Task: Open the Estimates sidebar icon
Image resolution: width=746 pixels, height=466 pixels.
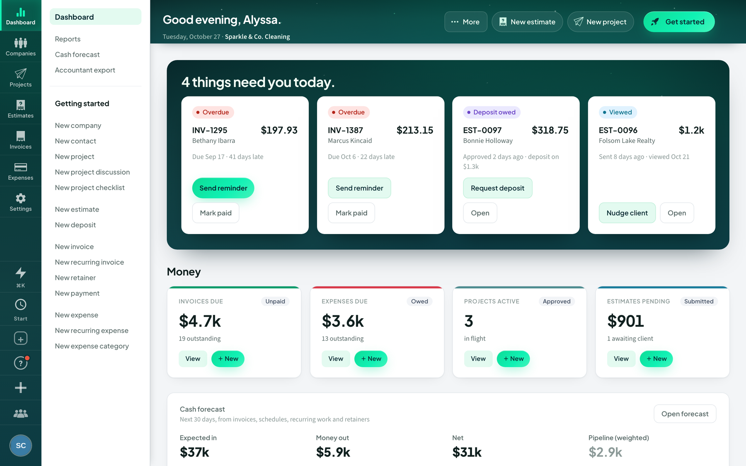Action: (21, 109)
